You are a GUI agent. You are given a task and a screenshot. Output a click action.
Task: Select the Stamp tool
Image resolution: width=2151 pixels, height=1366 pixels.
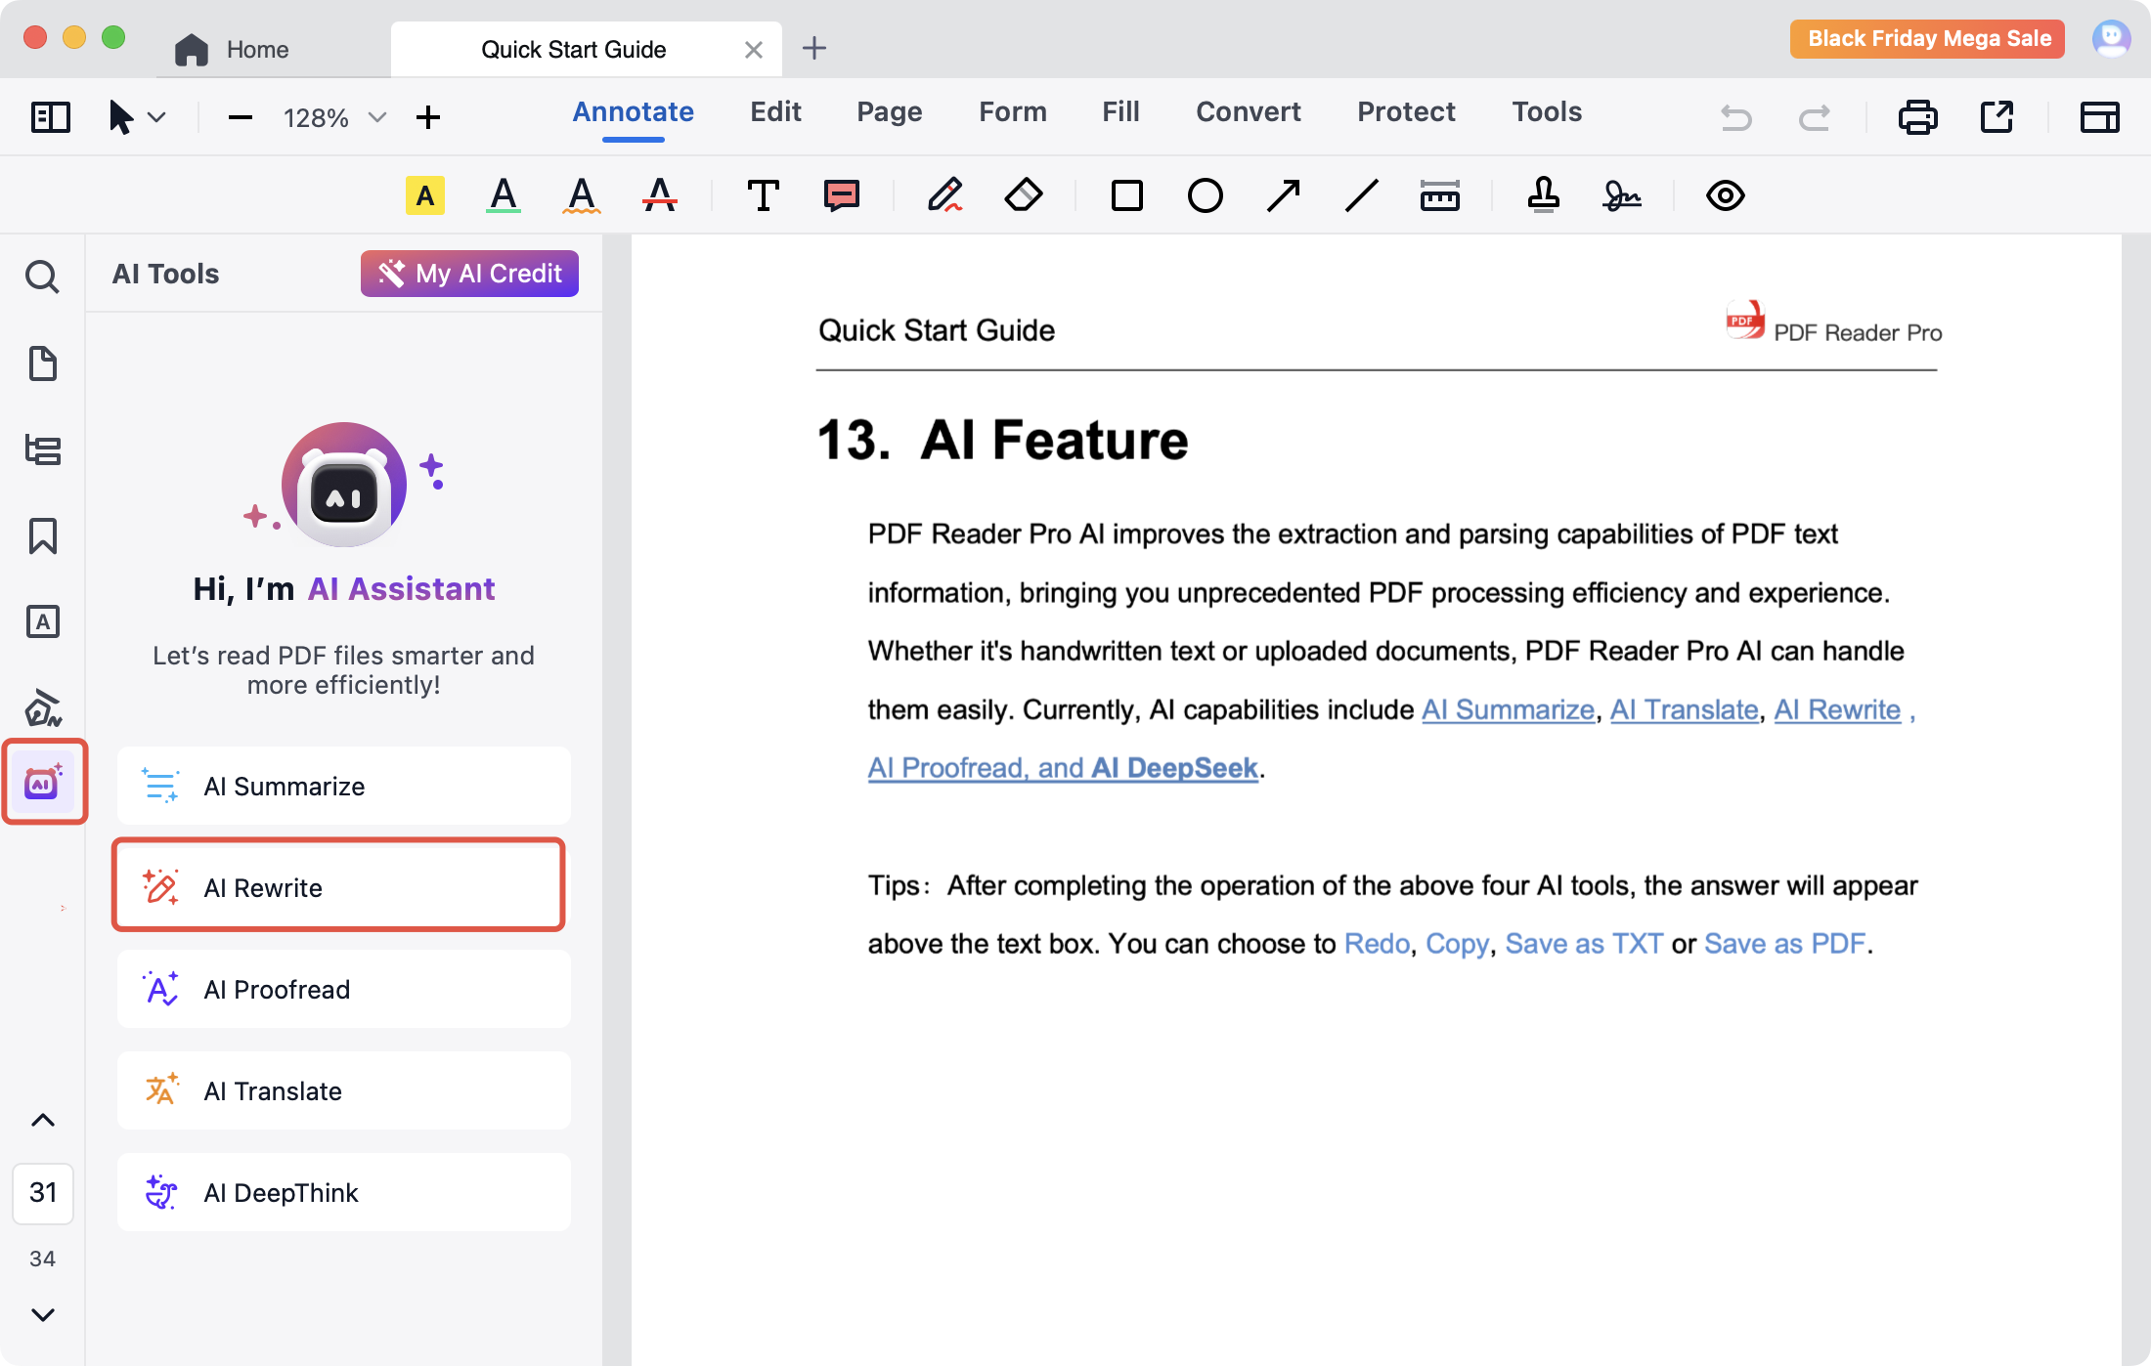tap(1543, 195)
